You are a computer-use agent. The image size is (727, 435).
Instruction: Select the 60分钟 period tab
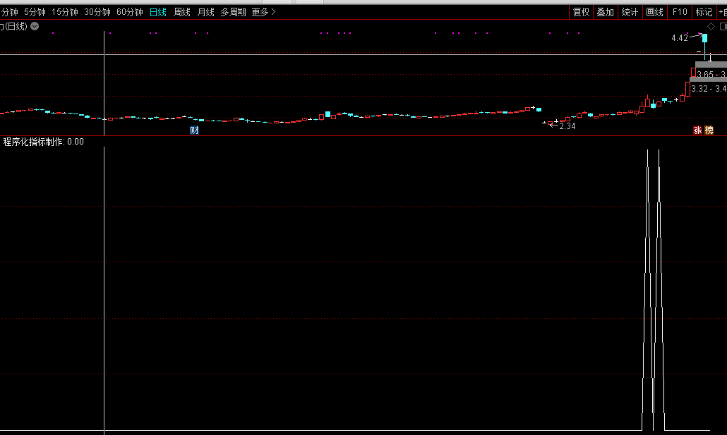pos(129,12)
